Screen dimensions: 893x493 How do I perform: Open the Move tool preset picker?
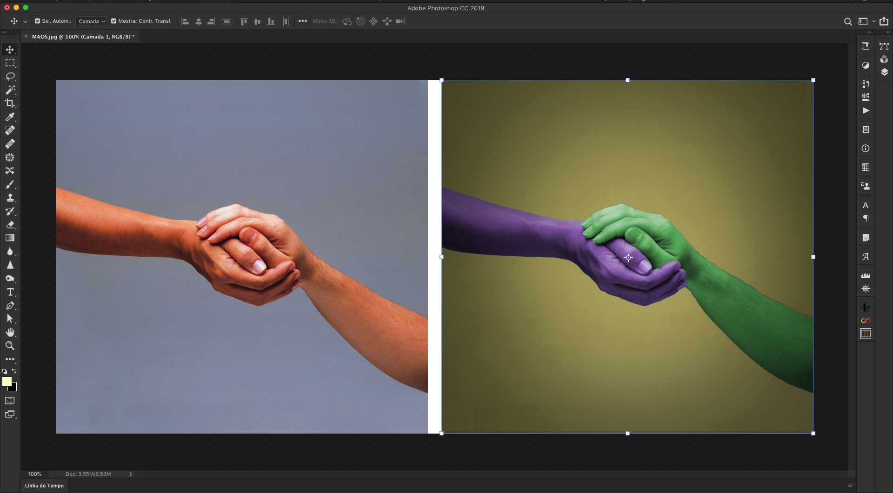point(25,21)
